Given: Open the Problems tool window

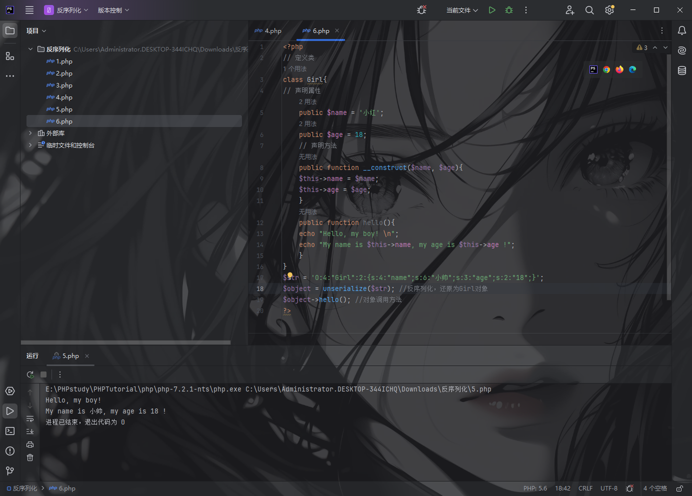Looking at the screenshot, I should [x=10, y=451].
